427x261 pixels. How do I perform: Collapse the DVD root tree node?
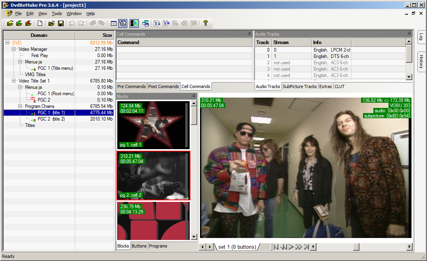click(7, 43)
